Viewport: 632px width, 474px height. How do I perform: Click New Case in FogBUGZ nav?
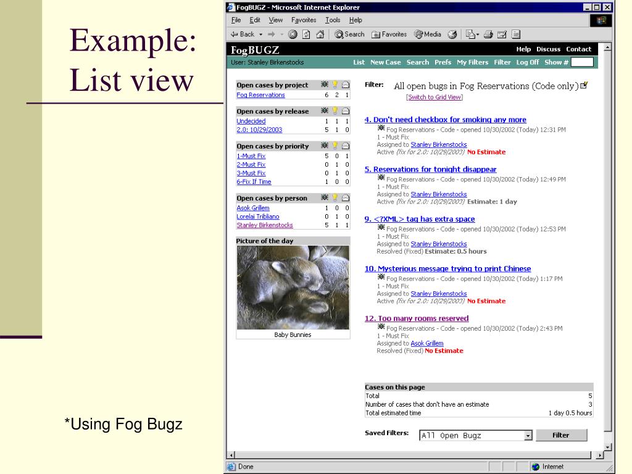(385, 62)
